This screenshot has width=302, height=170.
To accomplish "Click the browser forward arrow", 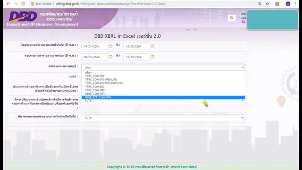I will coord(16,4).
